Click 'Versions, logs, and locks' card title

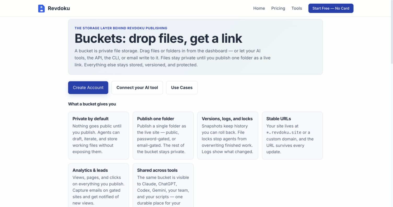pyautogui.click(x=227, y=119)
